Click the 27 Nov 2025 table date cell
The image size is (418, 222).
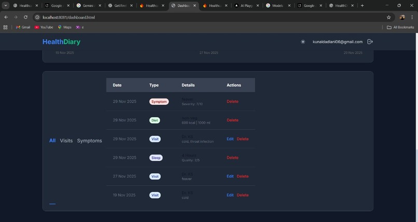[x=124, y=176]
